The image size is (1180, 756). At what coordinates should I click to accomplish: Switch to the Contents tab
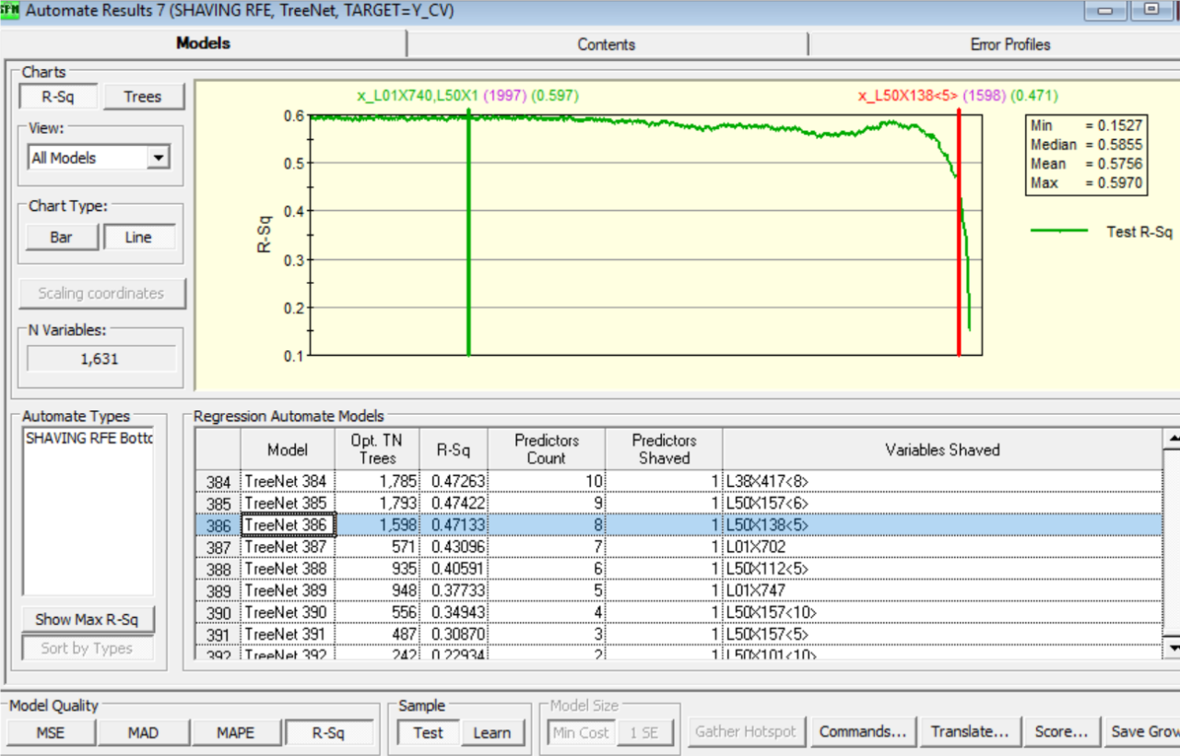pyautogui.click(x=606, y=43)
